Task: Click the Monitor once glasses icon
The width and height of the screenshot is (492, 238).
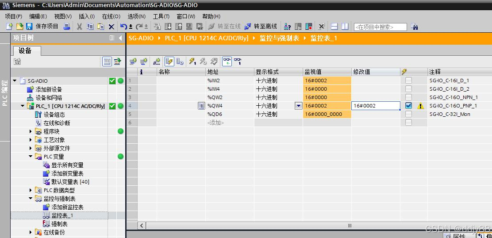Action: tap(238, 61)
